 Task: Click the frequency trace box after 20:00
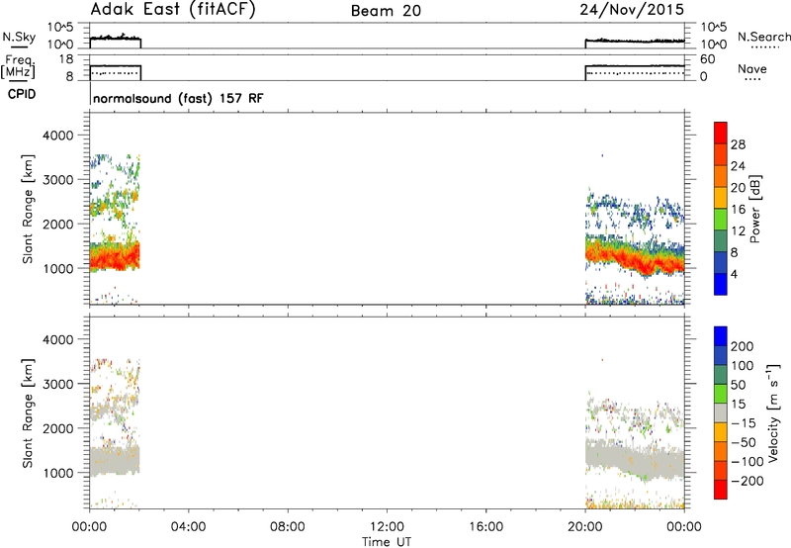(635, 72)
